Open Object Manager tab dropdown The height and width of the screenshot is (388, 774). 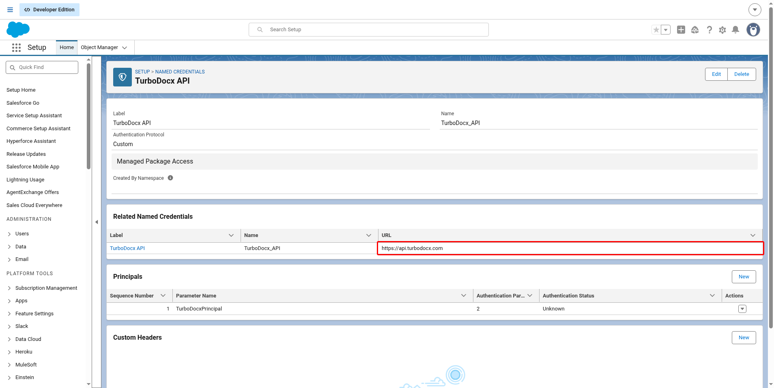point(125,47)
